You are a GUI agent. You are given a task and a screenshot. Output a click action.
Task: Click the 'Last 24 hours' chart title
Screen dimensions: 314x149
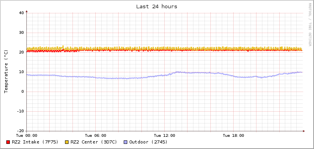coord(157,7)
